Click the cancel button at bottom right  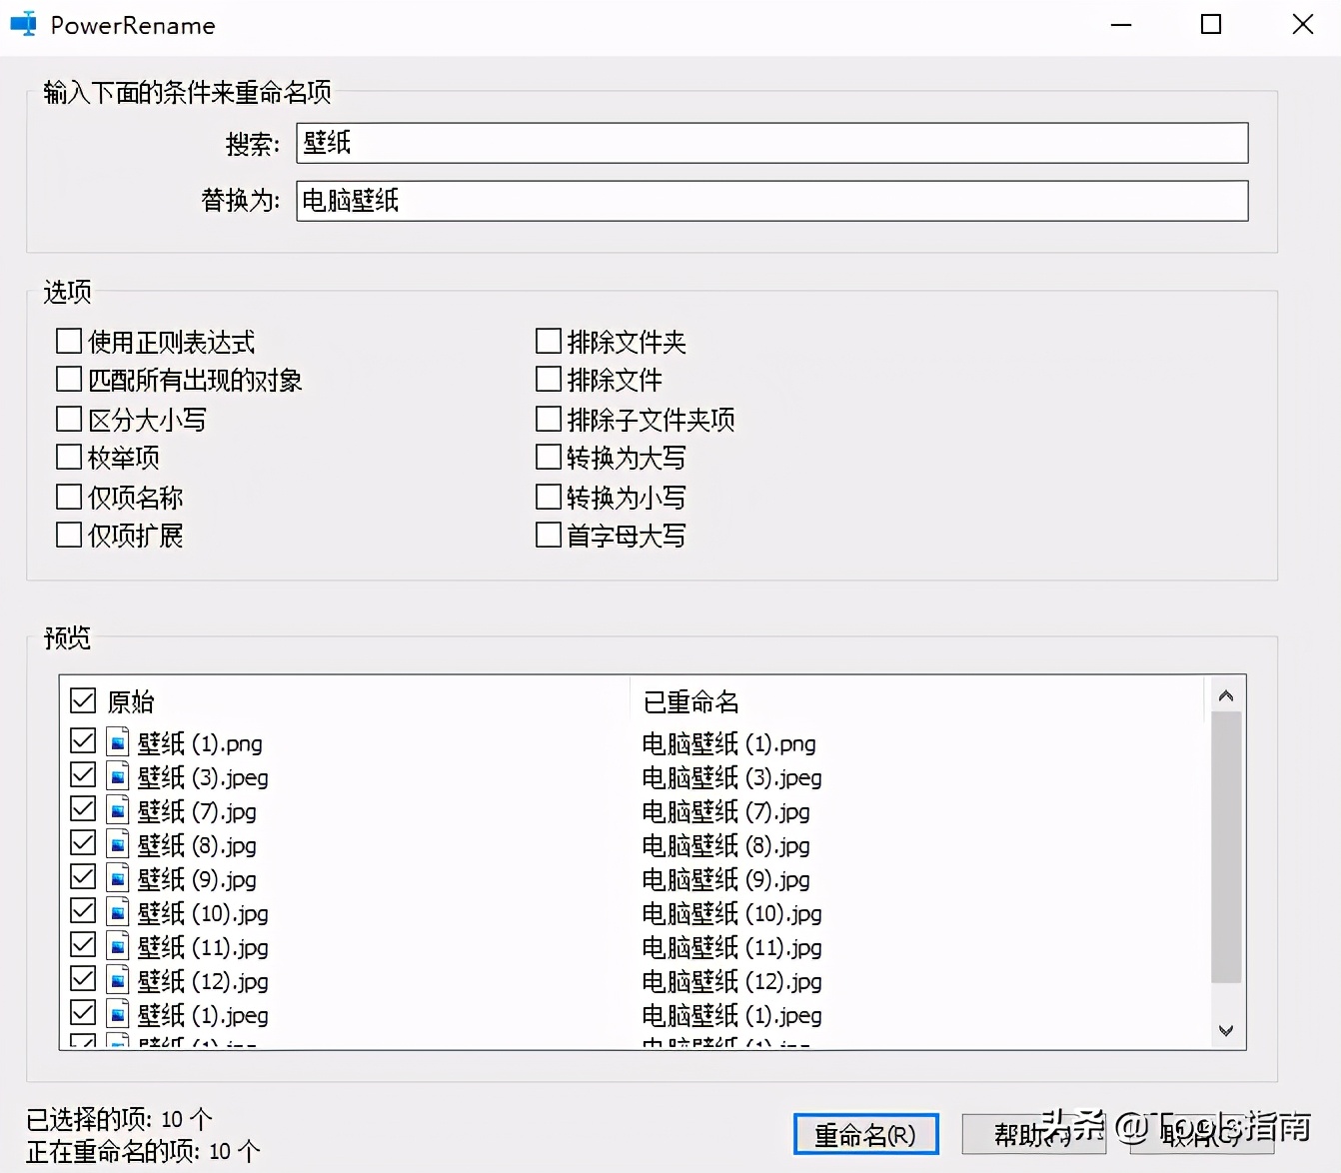(1202, 1134)
